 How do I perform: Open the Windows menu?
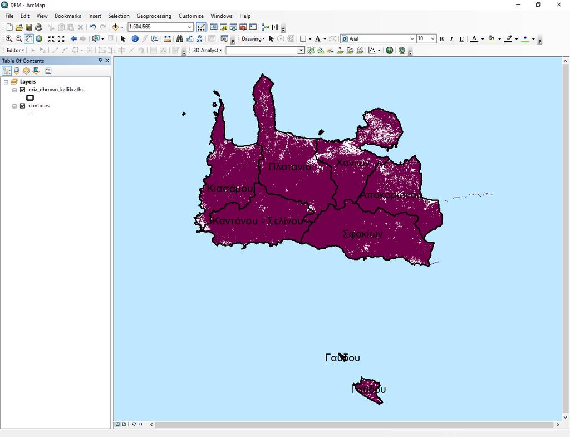coord(222,16)
